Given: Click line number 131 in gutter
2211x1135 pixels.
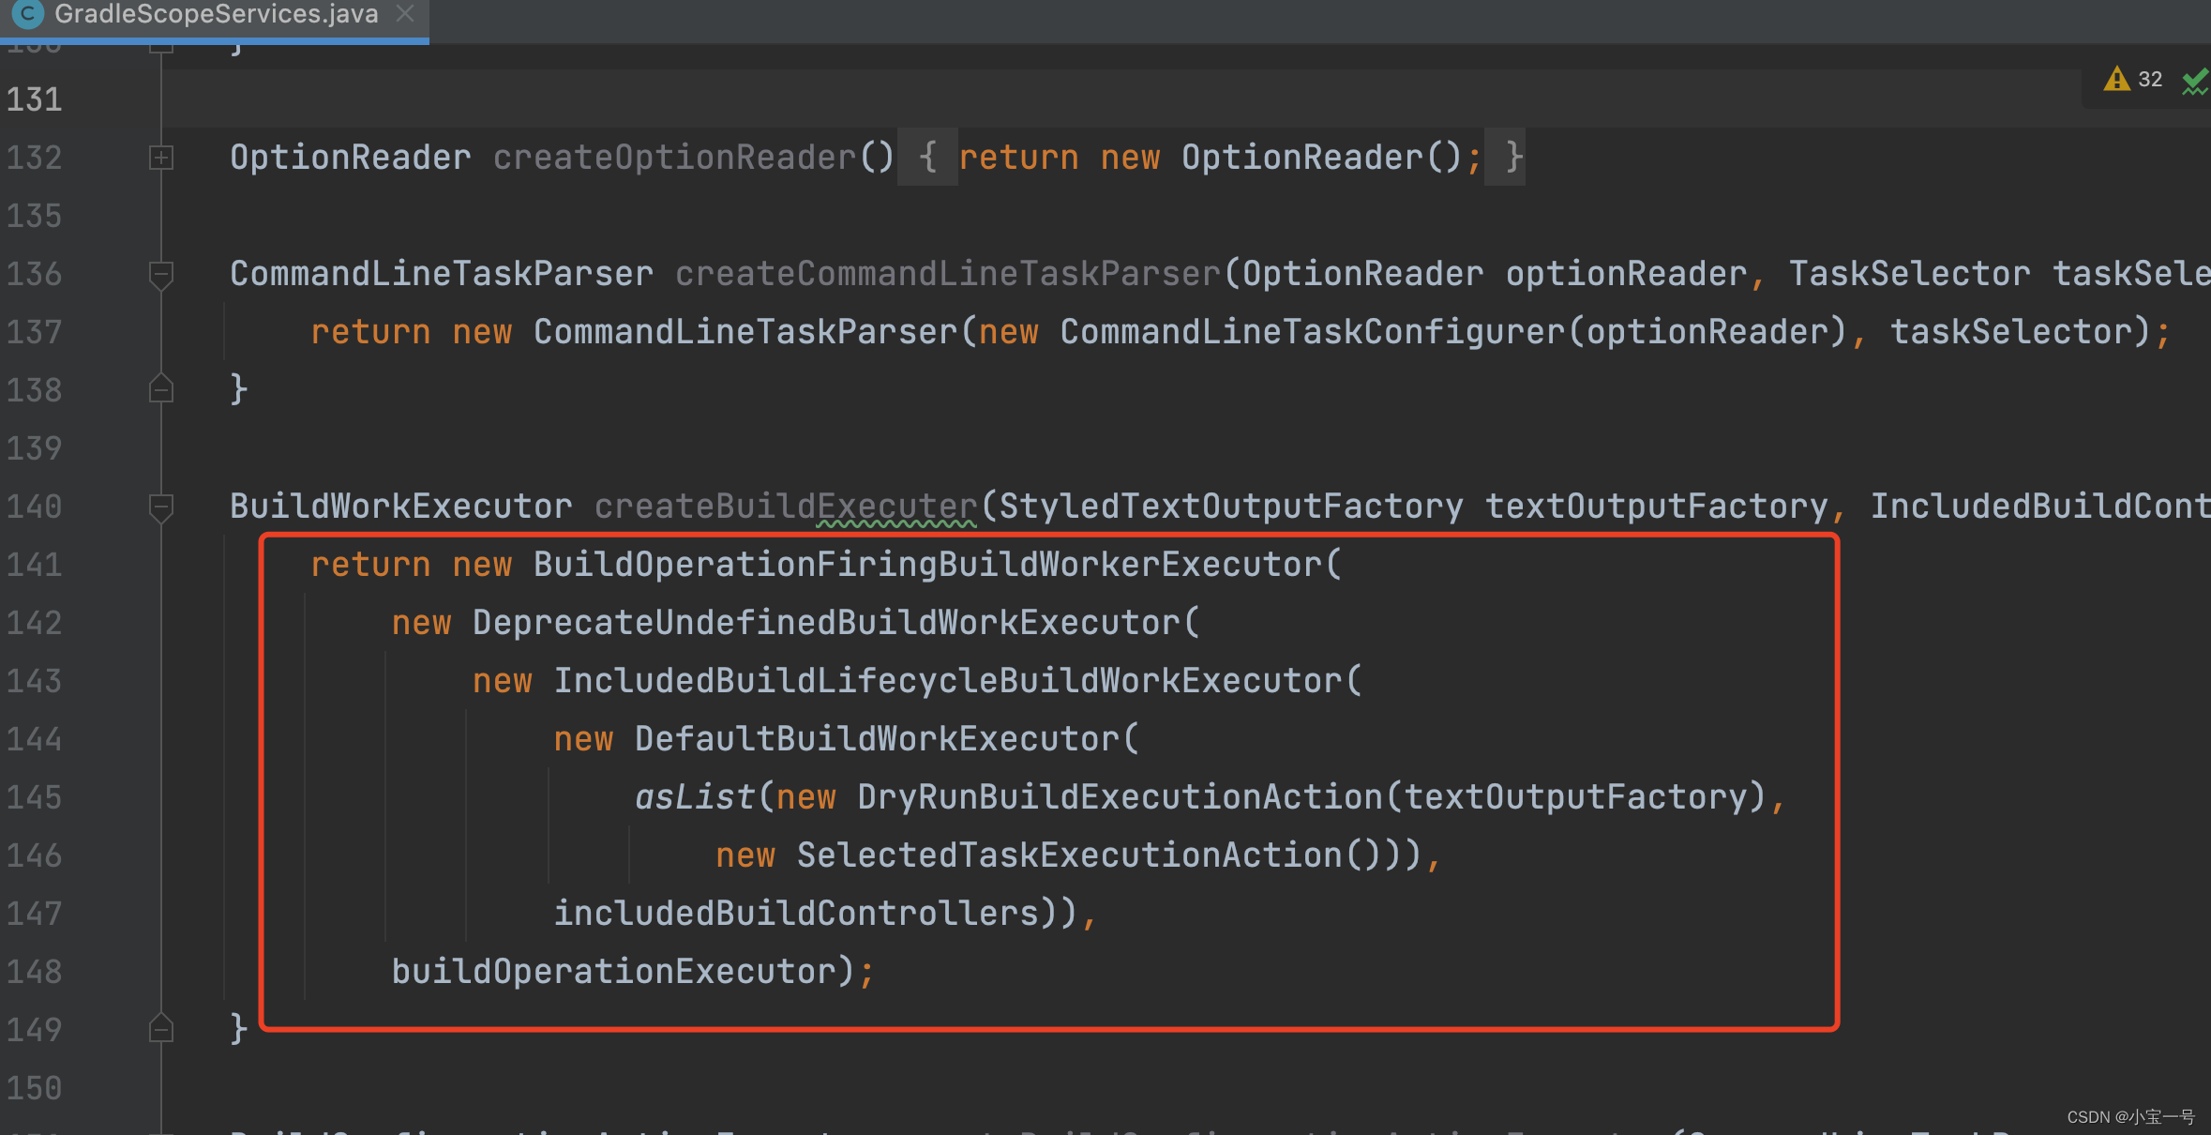Looking at the screenshot, I should (35, 99).
